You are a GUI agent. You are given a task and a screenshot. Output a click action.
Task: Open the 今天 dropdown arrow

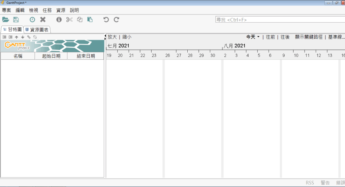tap(258, 37)
